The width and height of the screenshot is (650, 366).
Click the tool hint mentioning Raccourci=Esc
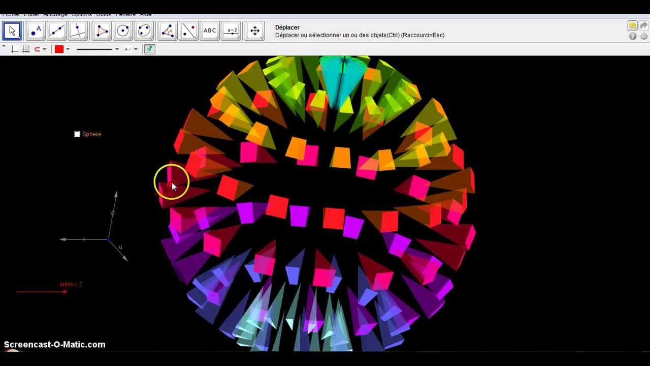tap(360, 35)
